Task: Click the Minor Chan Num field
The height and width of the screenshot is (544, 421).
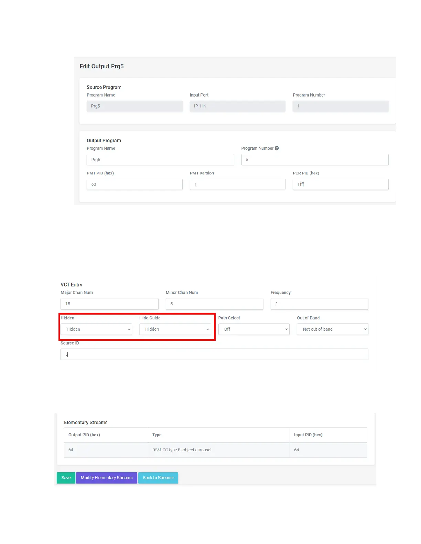Action: [214, 304]
